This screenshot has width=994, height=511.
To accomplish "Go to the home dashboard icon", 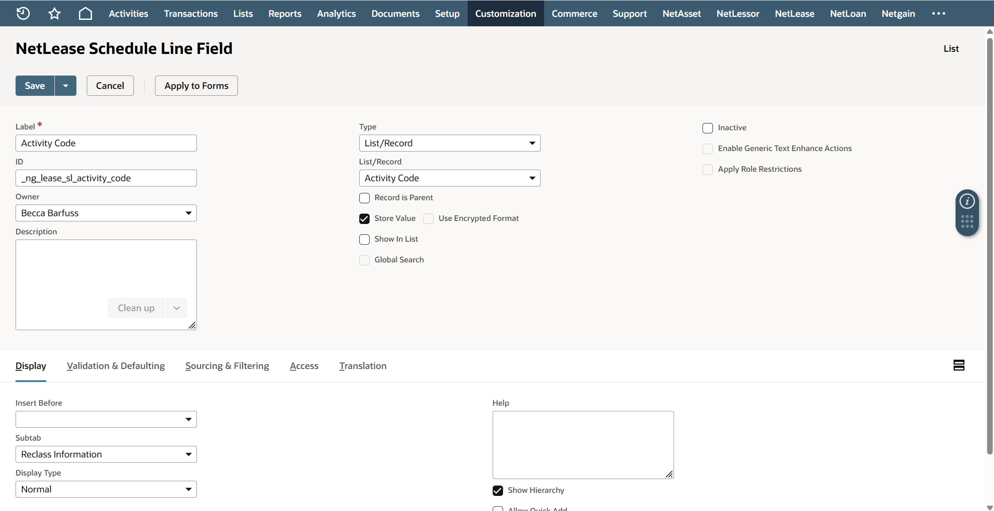I will click(x=85, y=13).
